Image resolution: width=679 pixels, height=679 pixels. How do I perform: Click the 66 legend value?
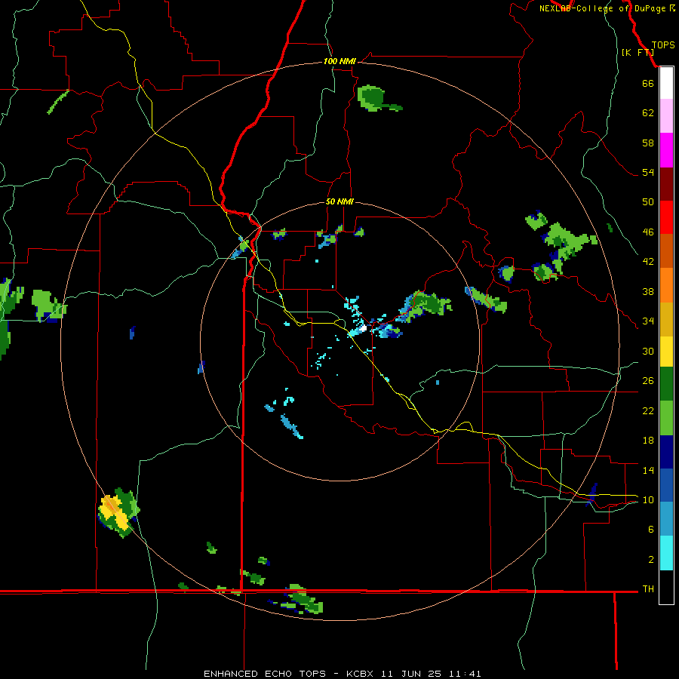[x=648, y=83]
